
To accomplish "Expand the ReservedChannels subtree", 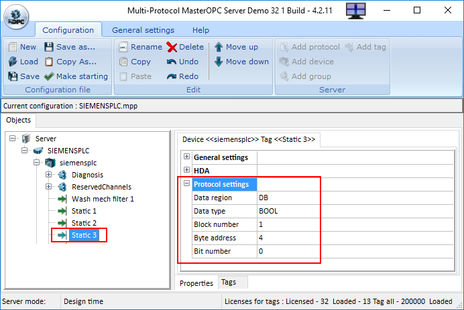I will coord(48,187).
